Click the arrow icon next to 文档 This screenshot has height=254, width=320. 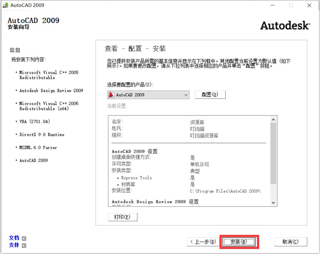(x=24, y=239)
